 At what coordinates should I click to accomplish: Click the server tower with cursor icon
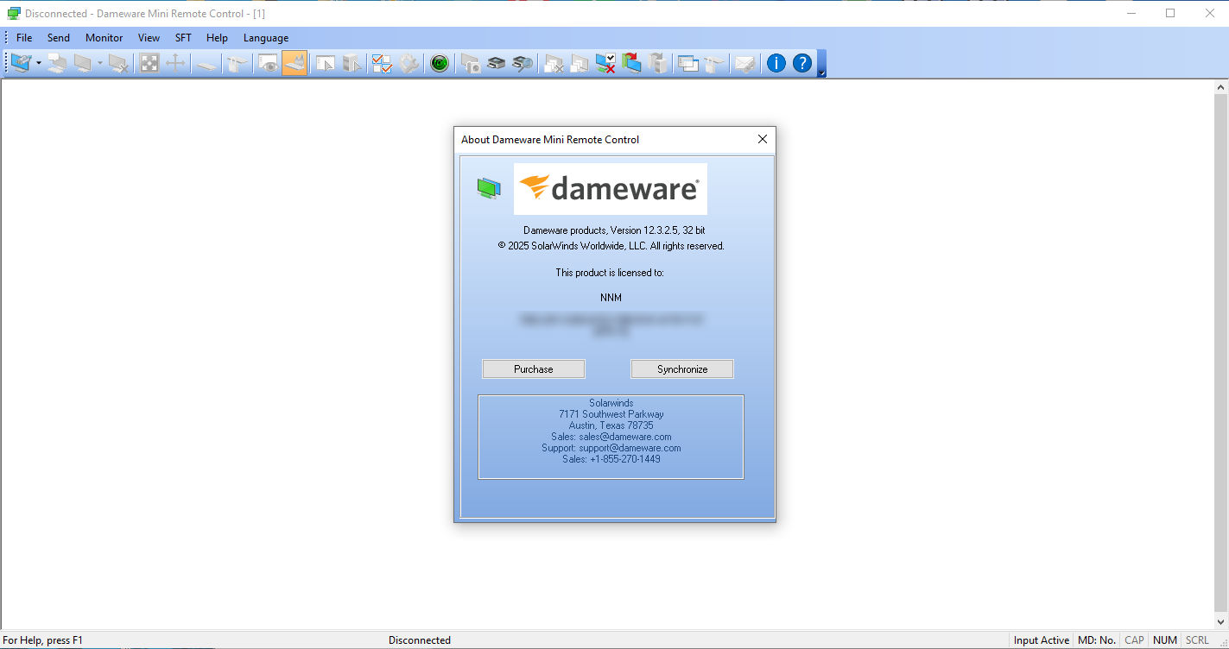pos(352,63)
